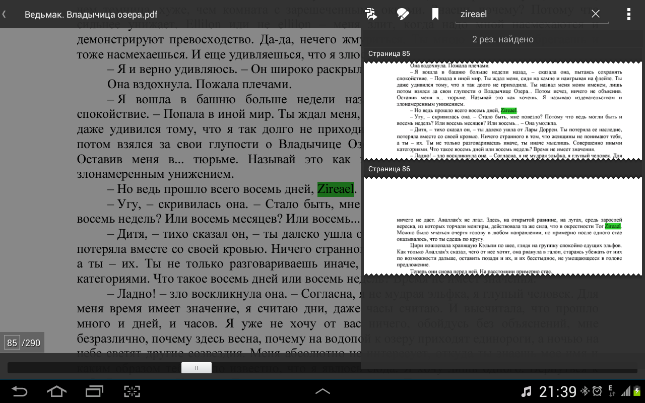This screenshot has height=403, width=645.
Task: Tap the page scrubber slider handle
Action: pos(196,368)
